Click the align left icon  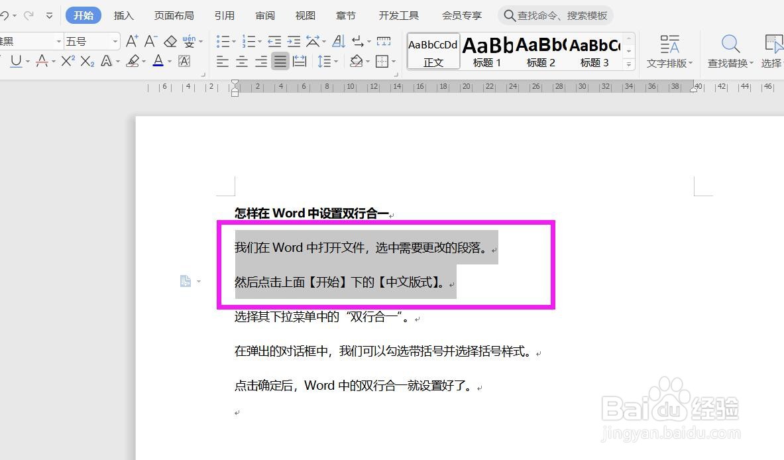pyautogui.click(x=223, y=62)
